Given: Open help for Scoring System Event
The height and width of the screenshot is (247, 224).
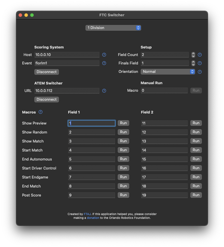Looking at the screenshot, I should pos(104,63).
